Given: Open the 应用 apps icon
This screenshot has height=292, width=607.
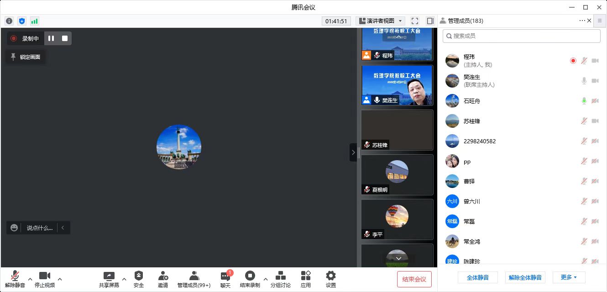Looking at the screenshot, I should [x=306, y=276].
